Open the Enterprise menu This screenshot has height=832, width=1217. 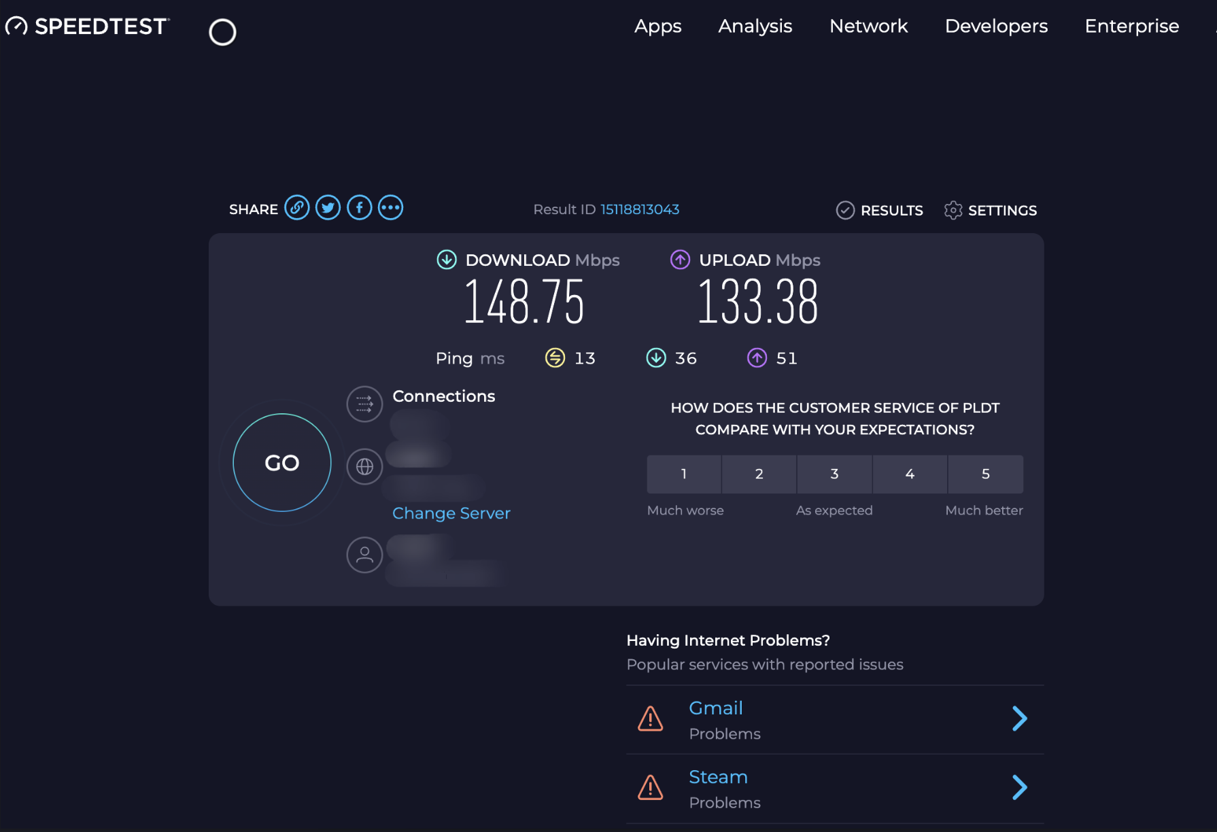pyautogui.click(x=1132, y=27)
